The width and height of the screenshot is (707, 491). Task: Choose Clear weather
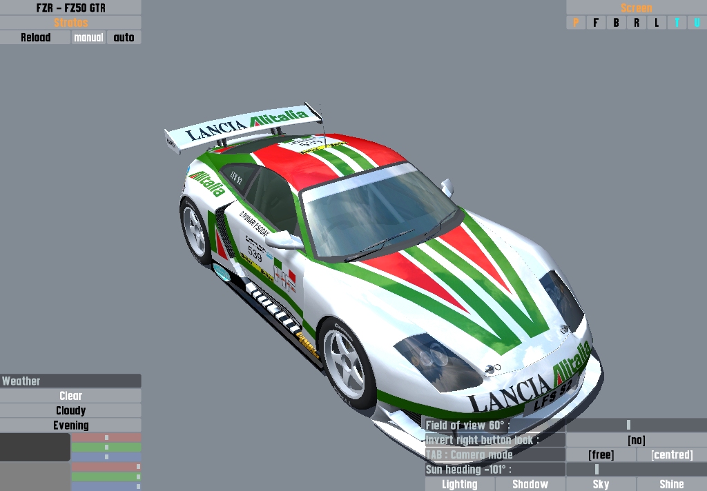point(70,396)
